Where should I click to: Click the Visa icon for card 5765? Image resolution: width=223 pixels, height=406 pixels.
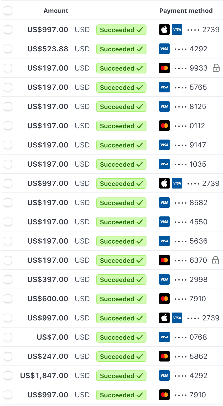pos(164,87)
